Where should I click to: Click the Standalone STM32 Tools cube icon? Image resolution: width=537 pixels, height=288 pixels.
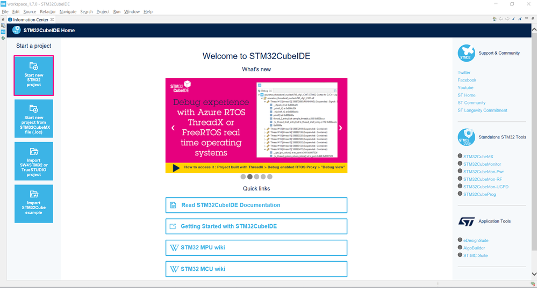pos(467,137)
